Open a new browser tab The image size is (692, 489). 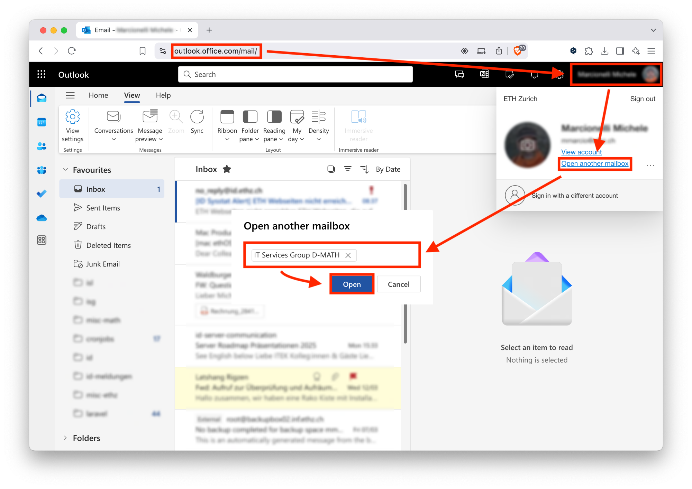tap(209, 30)
